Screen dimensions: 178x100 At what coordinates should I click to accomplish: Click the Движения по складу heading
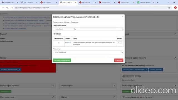132,76
